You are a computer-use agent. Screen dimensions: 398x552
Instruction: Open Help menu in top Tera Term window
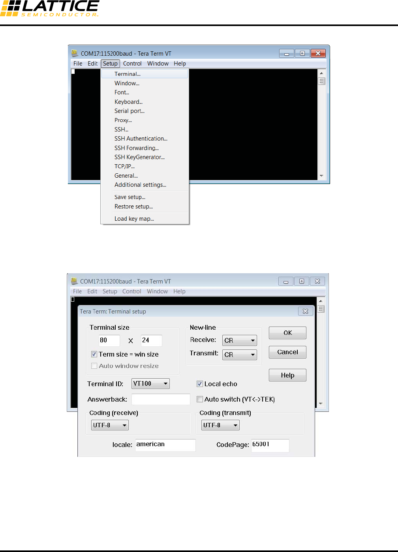(180, 64)
